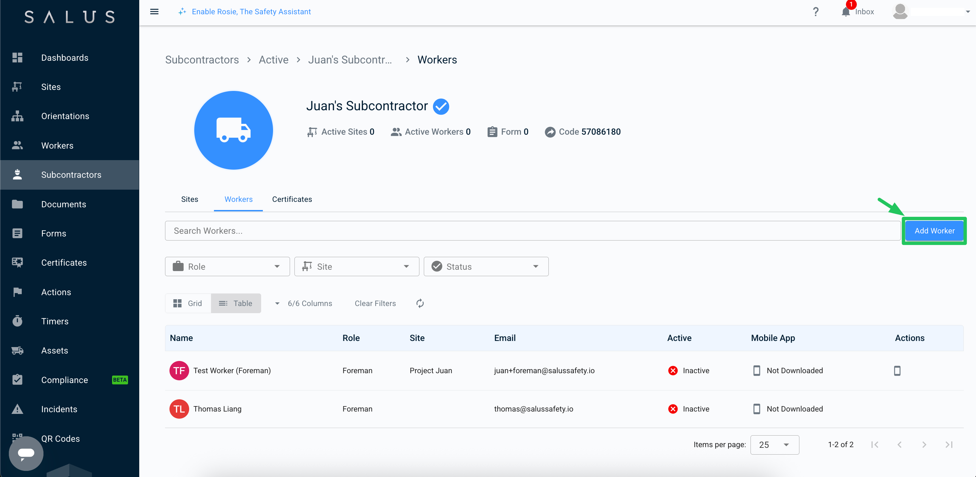The height and width of the screenshot is (477, 976).
Task: Click email thomas@salussafety.io
Action: 534,409
